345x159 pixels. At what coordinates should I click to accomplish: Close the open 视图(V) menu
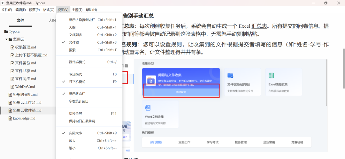pos(63,10)
